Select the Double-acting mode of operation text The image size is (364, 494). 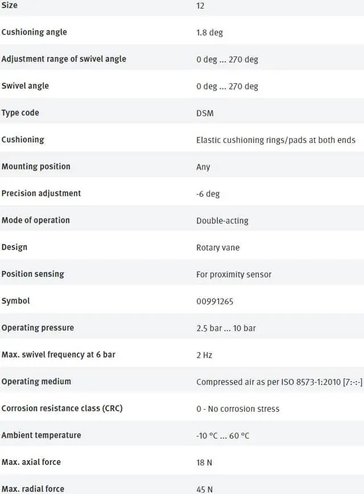point(222,221)
